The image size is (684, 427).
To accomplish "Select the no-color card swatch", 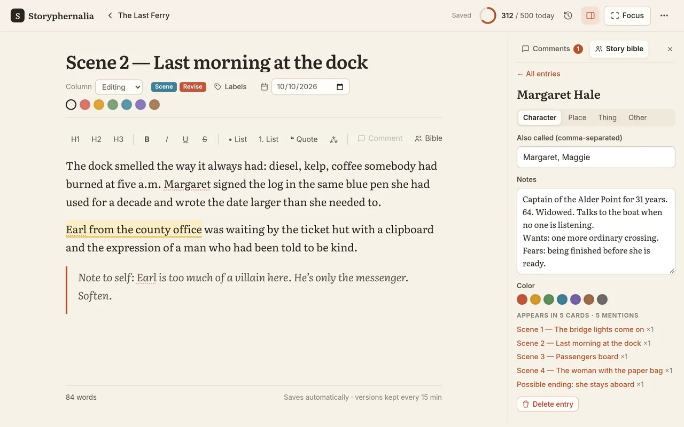I will 71,105.
